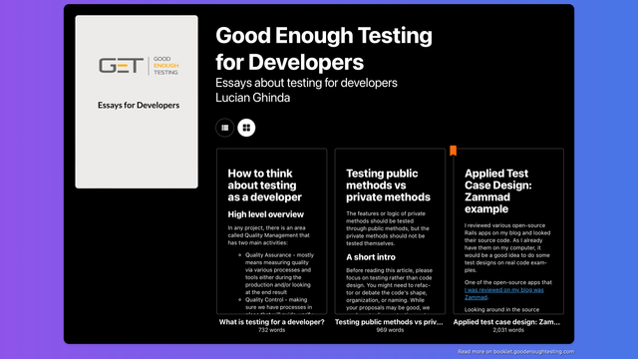Click author name Lucian Ghinda
This screenshot has height=359, width=638.
tap(252, 98)
